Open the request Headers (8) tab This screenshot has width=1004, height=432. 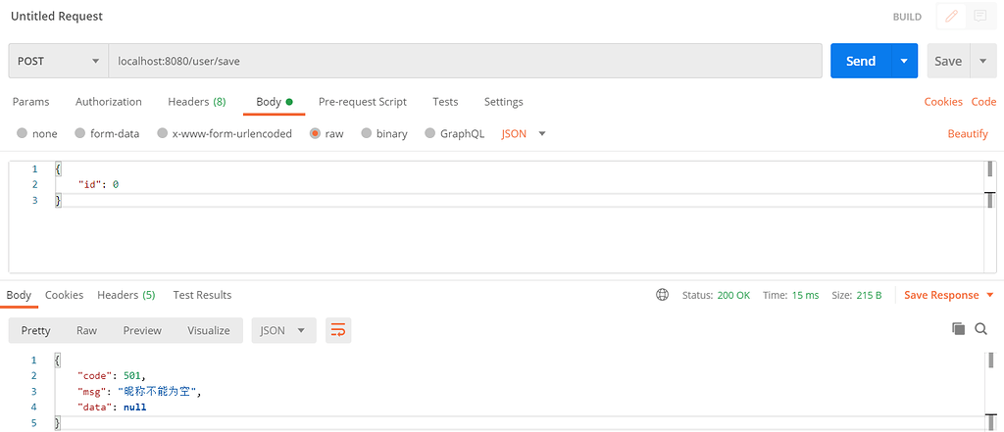[x=196, y=102]
